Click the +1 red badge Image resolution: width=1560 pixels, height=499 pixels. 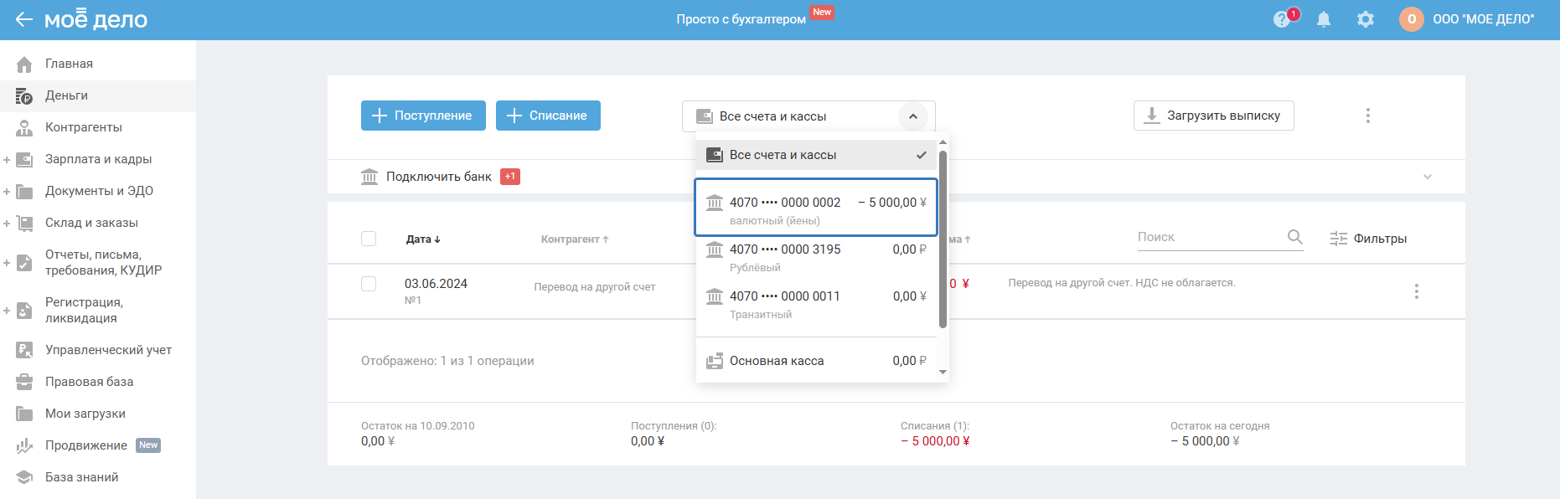[510, 177]
